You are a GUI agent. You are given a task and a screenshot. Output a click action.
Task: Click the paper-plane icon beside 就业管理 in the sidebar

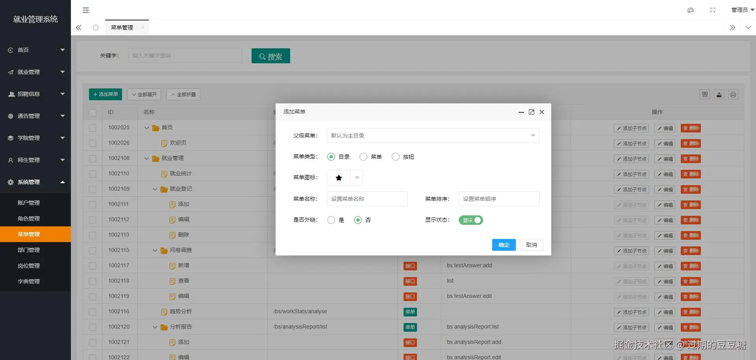(11, 72)
